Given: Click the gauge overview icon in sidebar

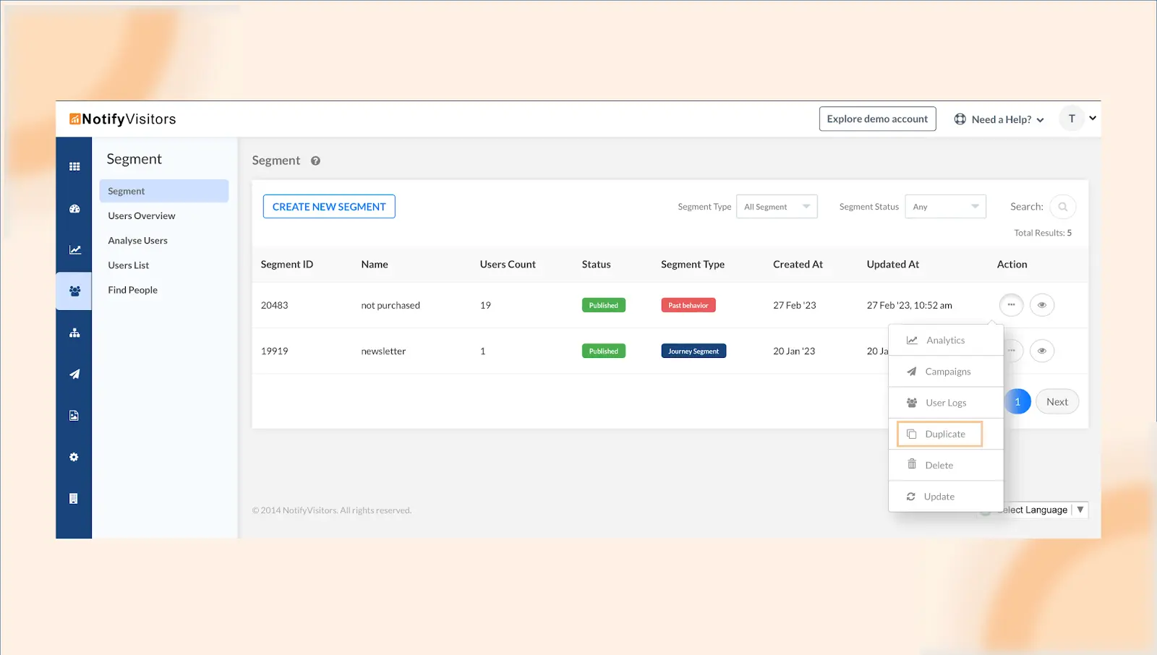Looking at the screenshot, I should pyautogui.click(x=74, y=209).
